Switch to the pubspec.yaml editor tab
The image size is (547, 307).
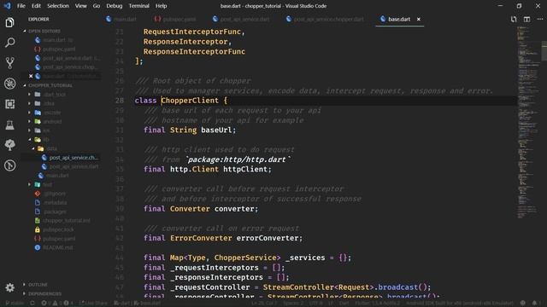click(x=175, y=19)
